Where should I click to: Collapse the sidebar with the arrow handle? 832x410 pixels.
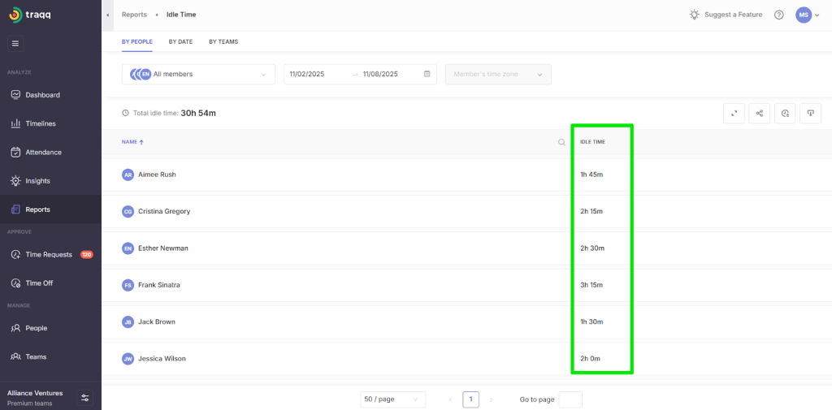108,15
